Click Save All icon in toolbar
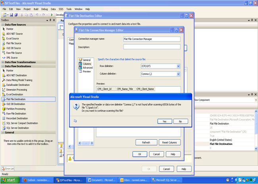The image size is (258, 184). 16,15
